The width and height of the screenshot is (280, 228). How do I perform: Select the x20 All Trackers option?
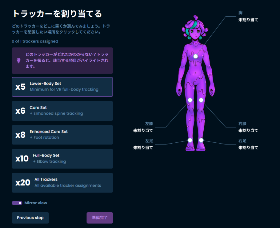(x=62, y=183)
